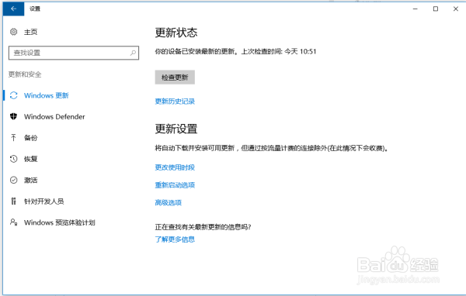Open the 备份 backup page
The height and width of the screenshot is (296, 466).
(30, 138)
